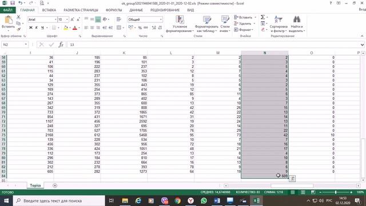Click the Decrease Indent icon

[105, 27]
